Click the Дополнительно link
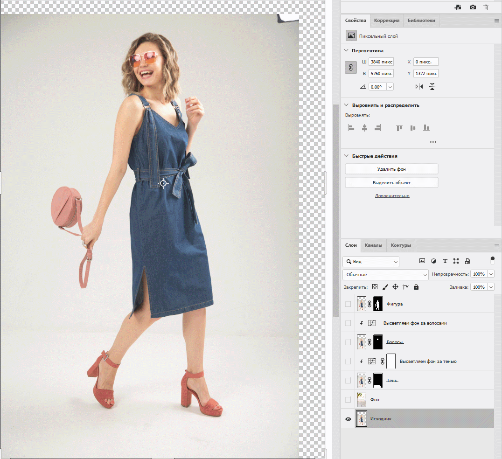Screen dimensions: 502x459 (x=392, y=196)
